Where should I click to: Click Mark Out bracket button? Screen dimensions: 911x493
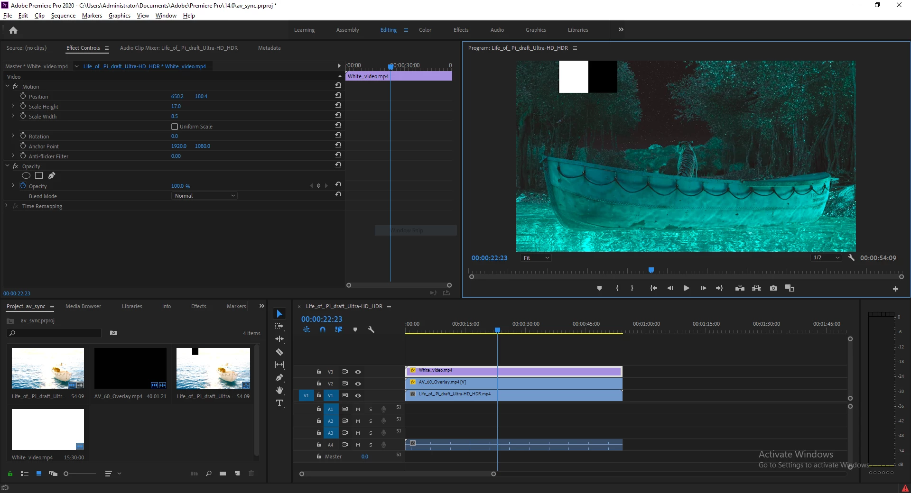pos(632,288)
